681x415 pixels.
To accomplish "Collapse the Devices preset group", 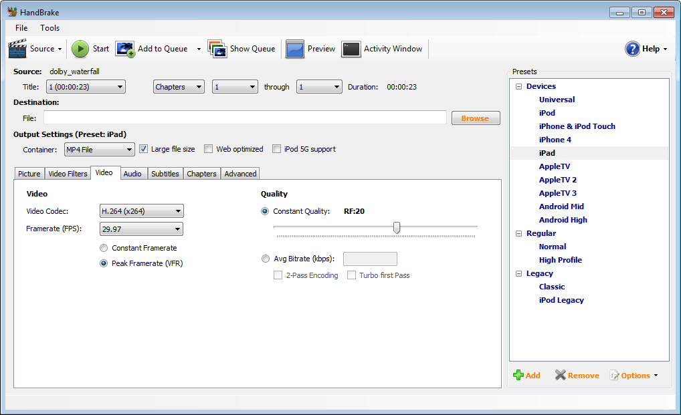I will 518,86.
